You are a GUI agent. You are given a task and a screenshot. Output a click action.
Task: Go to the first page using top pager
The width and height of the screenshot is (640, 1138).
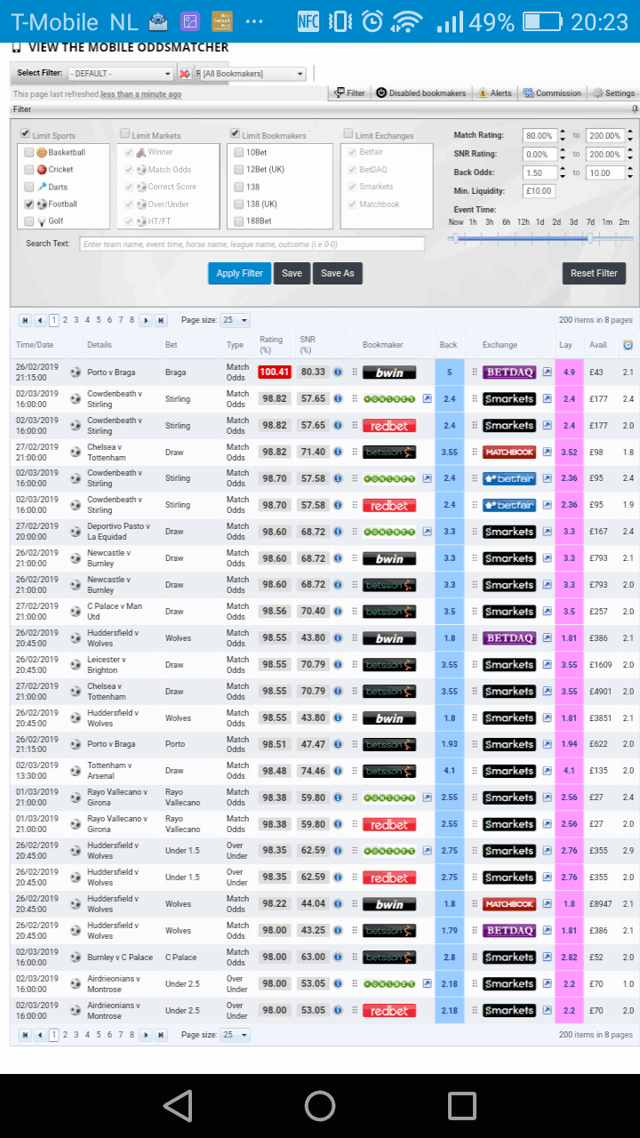pos(25,320)
